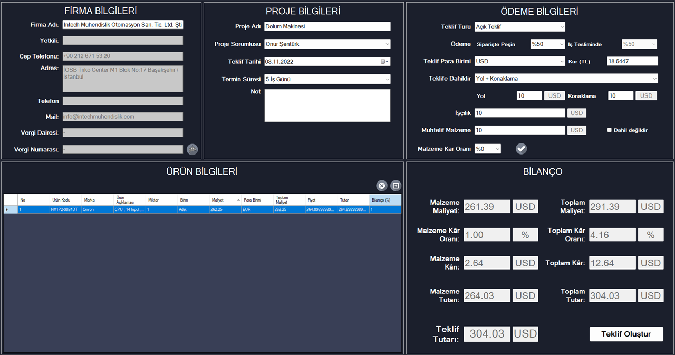Click into the Proje Adı text field

tap(327, 26)
